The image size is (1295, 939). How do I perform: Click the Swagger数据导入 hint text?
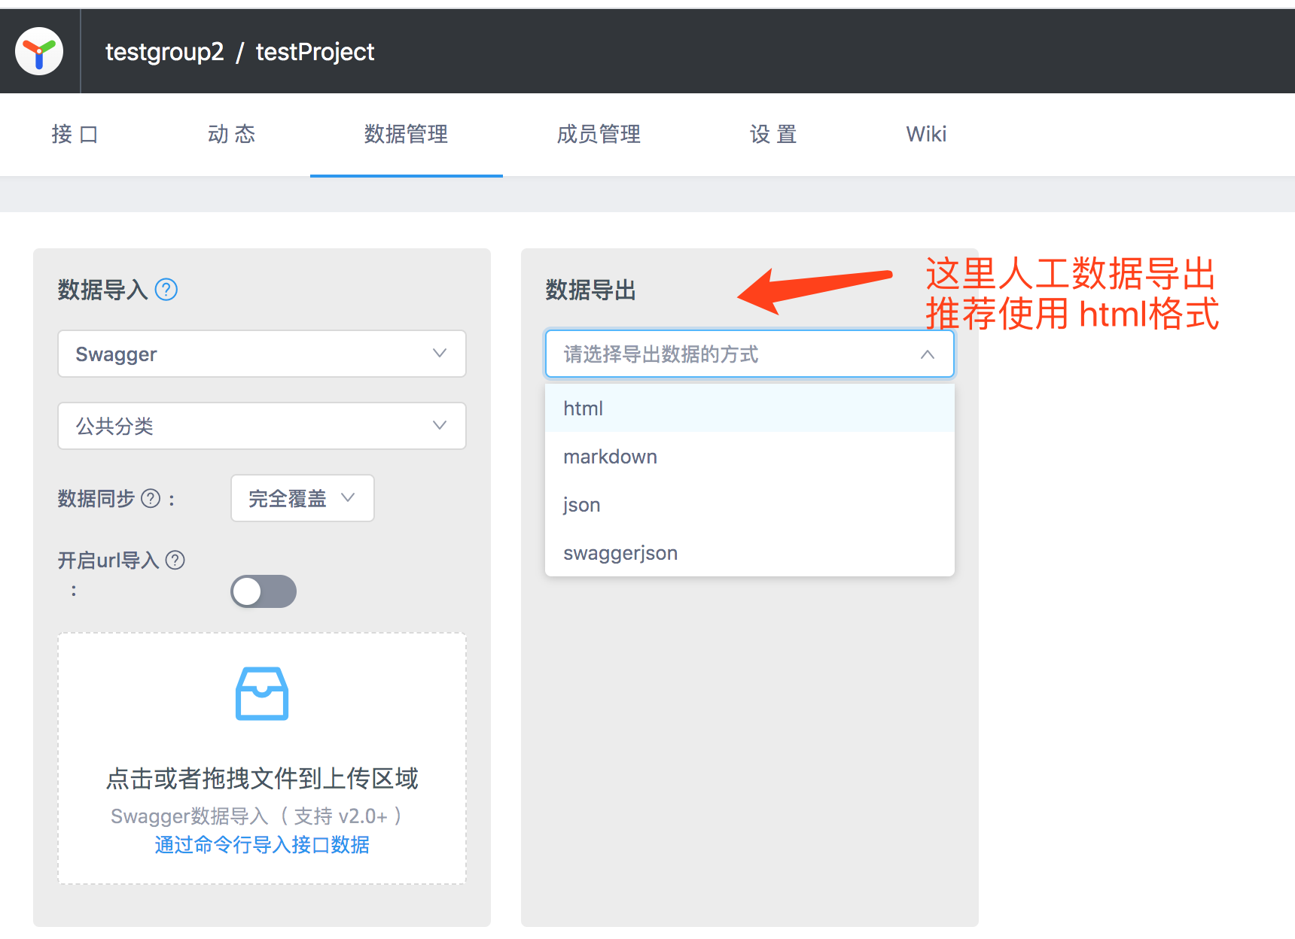click(x=256, y=816)
